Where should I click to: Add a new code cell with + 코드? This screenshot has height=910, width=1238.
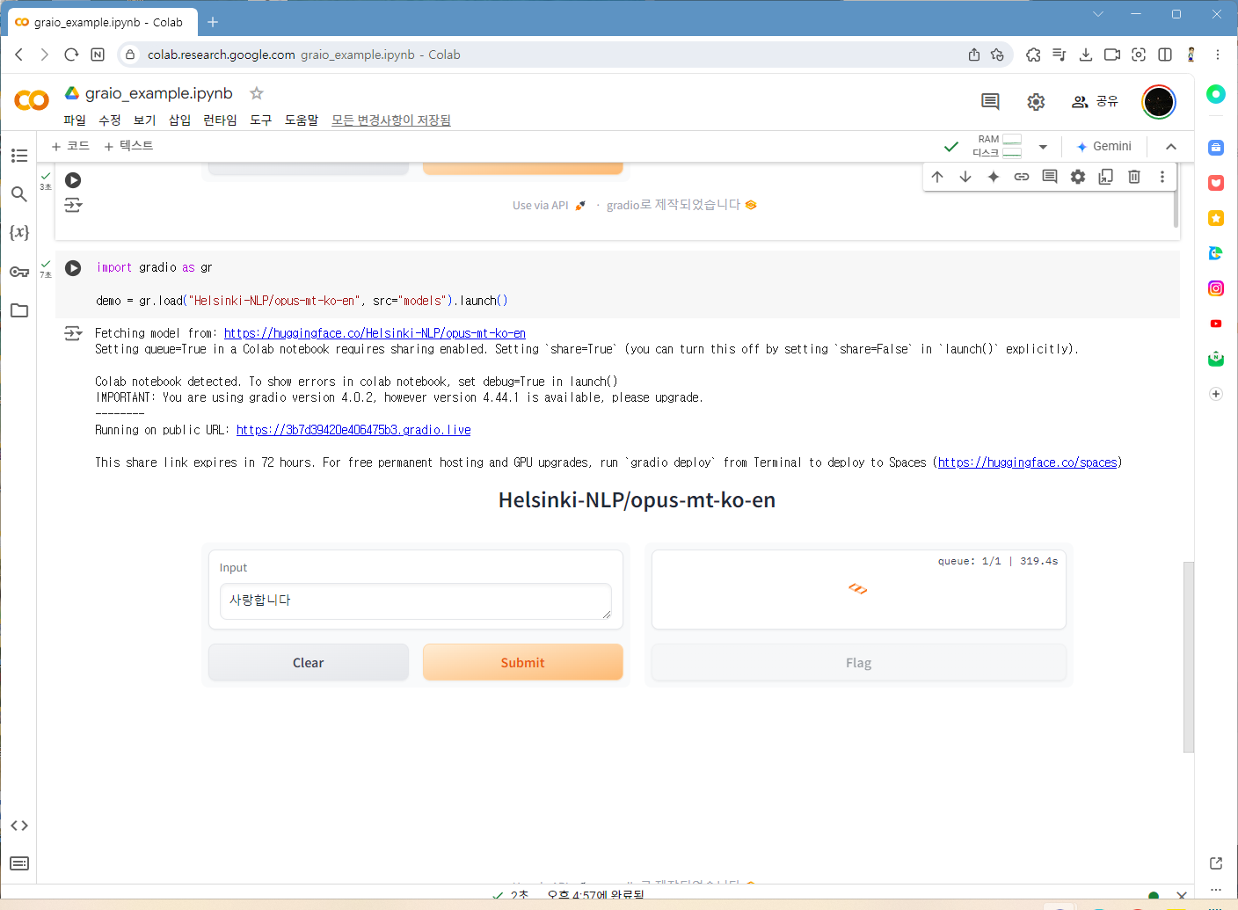tap(70, 146)
